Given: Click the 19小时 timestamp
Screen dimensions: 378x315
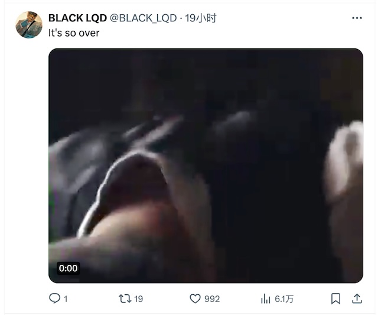Looking at the screenshot, I should pyautogui.click(x=201, y=18).
